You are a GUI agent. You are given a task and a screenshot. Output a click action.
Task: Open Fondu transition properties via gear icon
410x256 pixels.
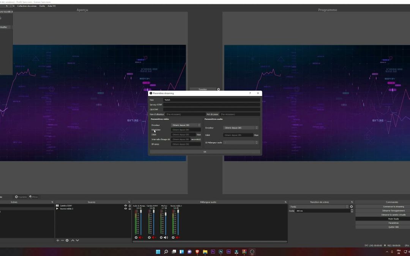351,207
